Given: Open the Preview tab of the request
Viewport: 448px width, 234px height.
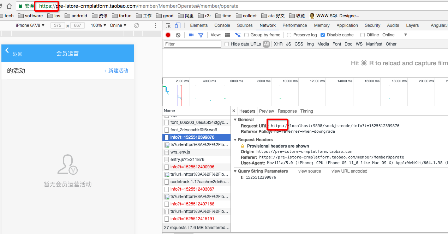Looking at the screenshot, I should click(x=267, y=111).
